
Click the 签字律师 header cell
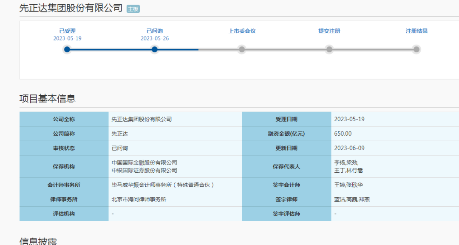286,199
